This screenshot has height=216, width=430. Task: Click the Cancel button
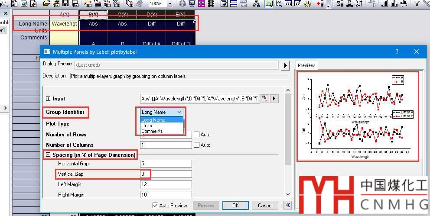pos(265,206)
